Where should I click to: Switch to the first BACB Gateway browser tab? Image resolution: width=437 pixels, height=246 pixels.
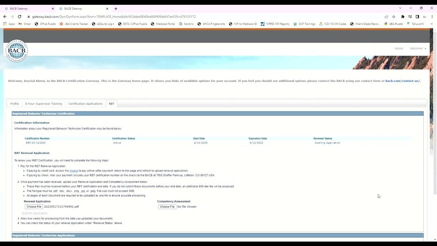point(29,9)
